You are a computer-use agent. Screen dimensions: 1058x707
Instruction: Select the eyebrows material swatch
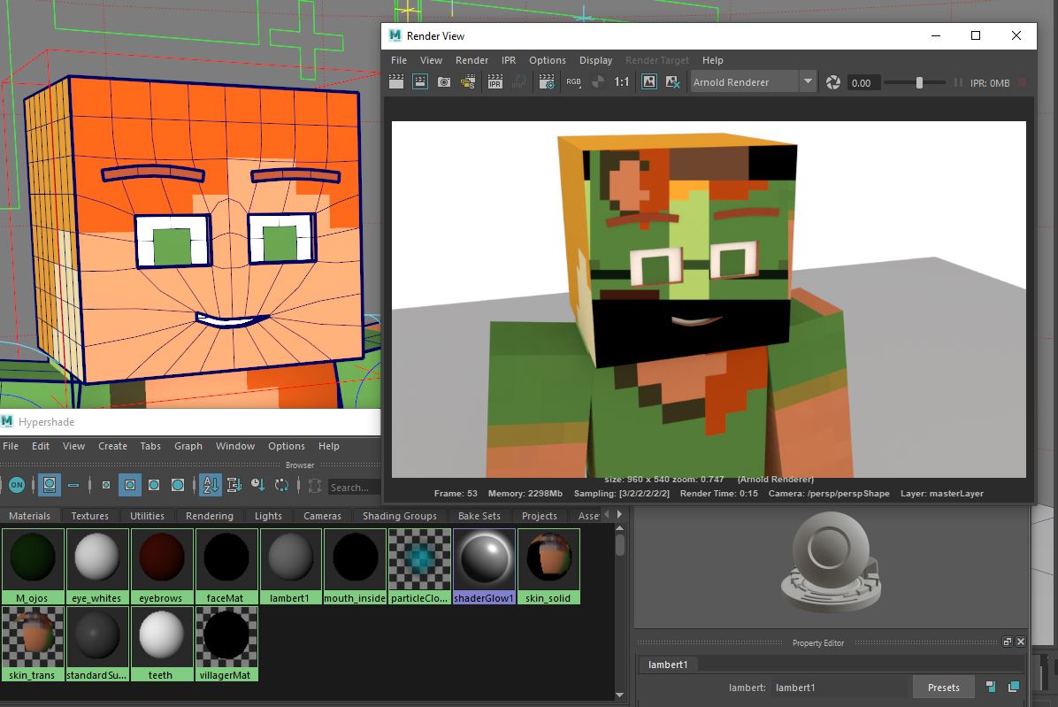coord(161,566)
